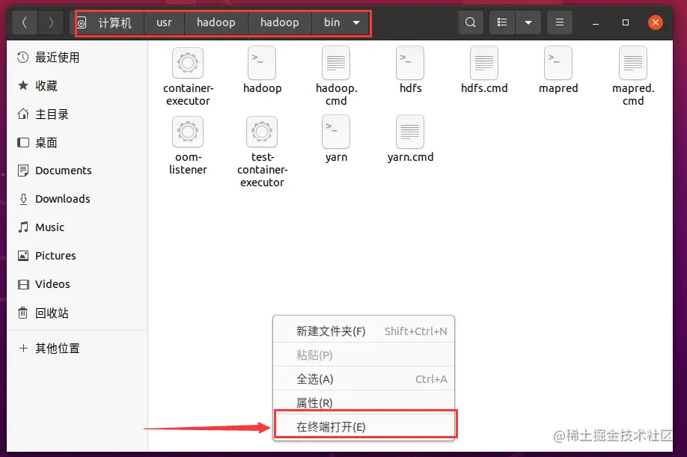Select the hdfs.cmd file icon

[484, 63]
